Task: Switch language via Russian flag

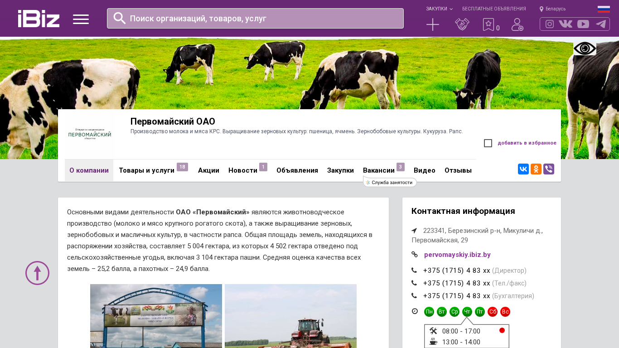Action: click(604, 9)
